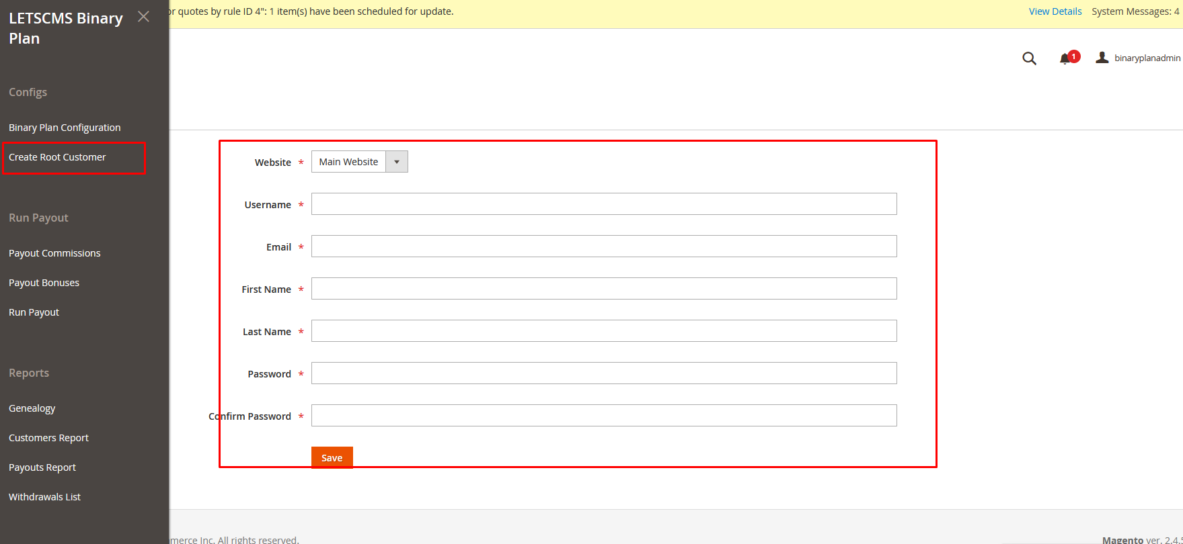Open Binary Plan Configuration menu item

pos(65,128)
